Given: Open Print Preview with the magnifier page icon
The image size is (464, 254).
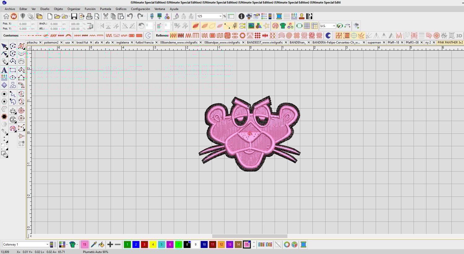Looking at the screenshot, I should pyautogui.click(x=97, y=16).
